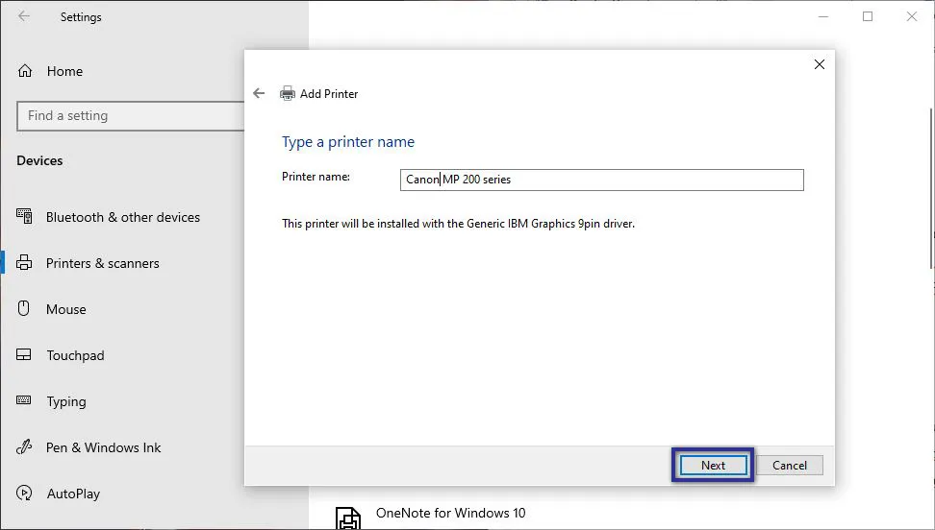Cancel the Add Printer wizard
Viewport: 935px width, 530px height.
789,465
